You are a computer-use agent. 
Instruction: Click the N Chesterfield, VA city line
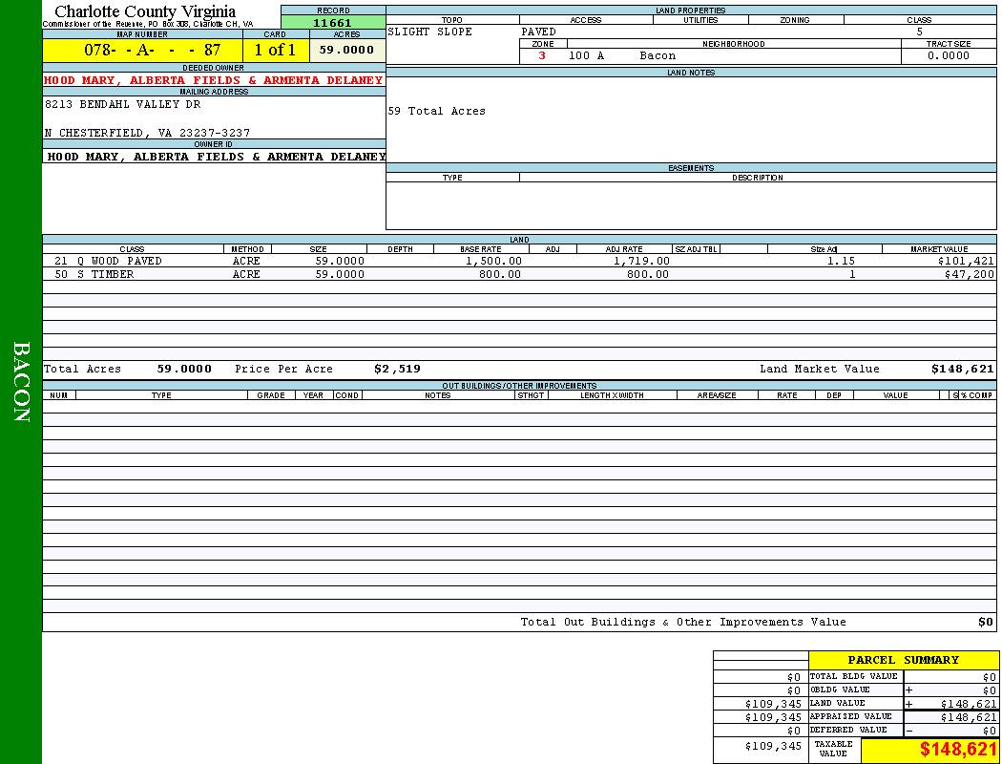click(x=147, y=133)
